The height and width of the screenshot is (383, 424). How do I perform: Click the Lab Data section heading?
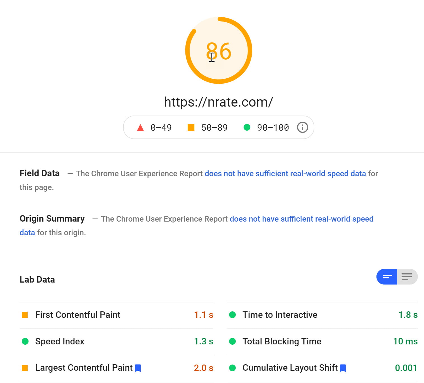click(37, 279)
